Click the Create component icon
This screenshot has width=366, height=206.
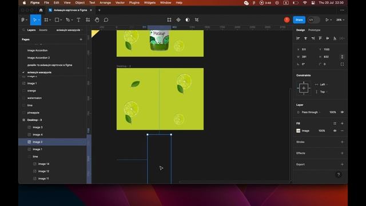pyautogui.click(x=178, y=20)
